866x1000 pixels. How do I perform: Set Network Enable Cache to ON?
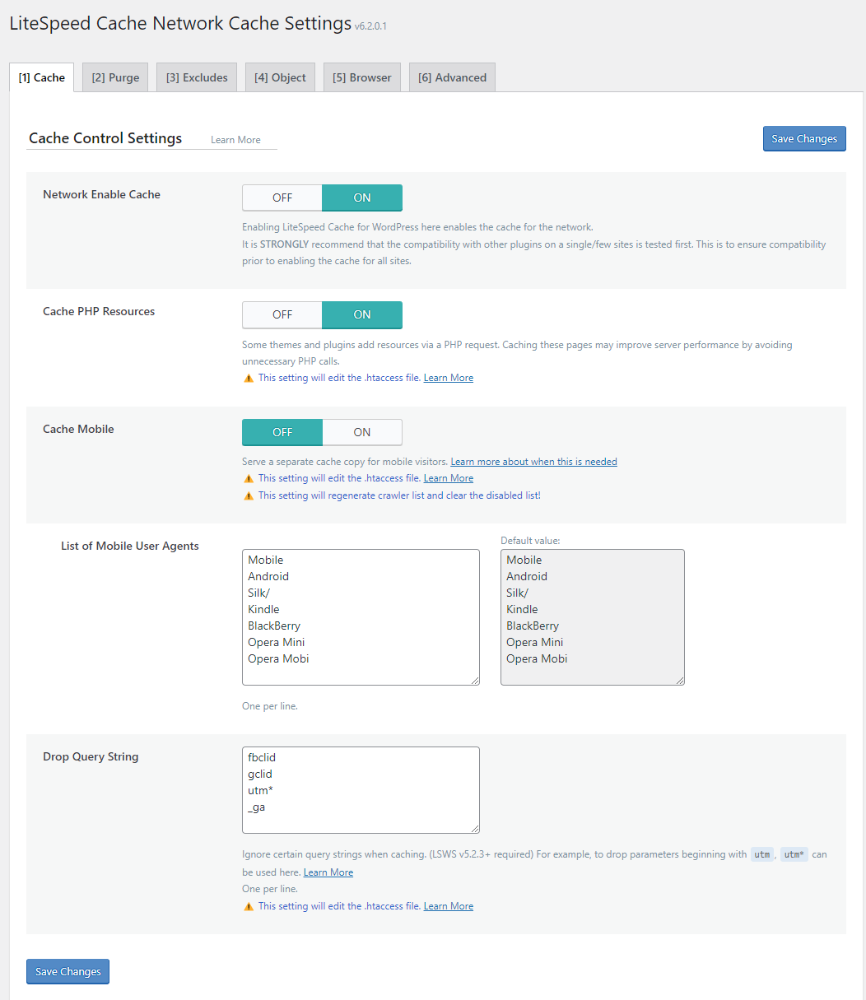362,198
